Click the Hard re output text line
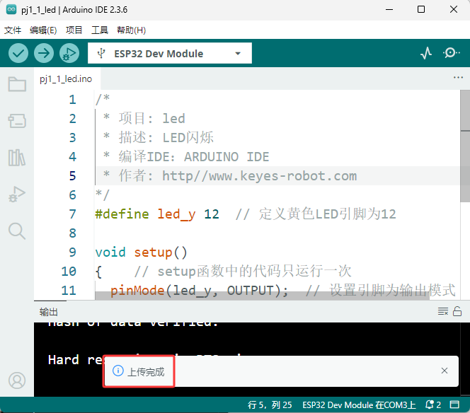 coord(75,360)
